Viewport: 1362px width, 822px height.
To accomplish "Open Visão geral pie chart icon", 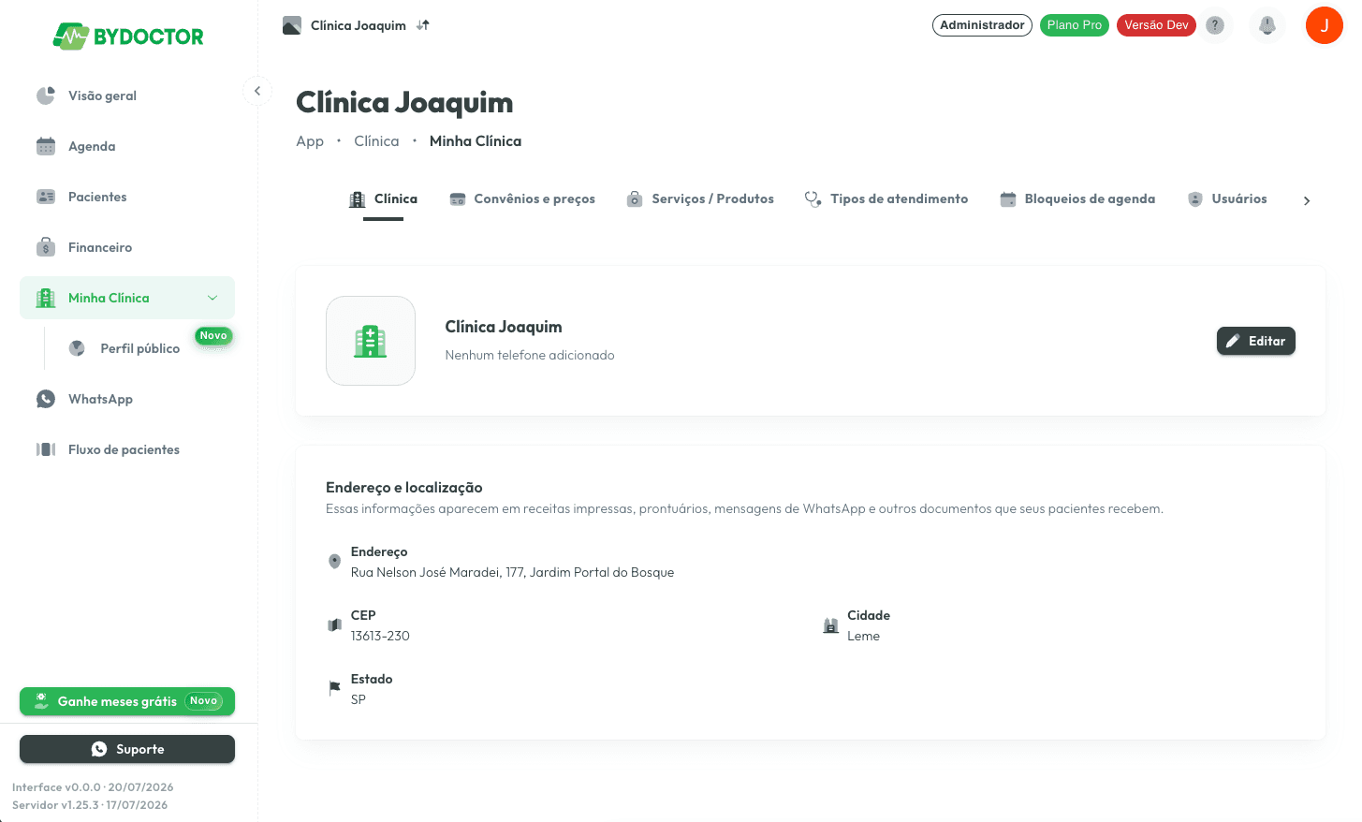I will pyautogui.click(x=46, y=95).
